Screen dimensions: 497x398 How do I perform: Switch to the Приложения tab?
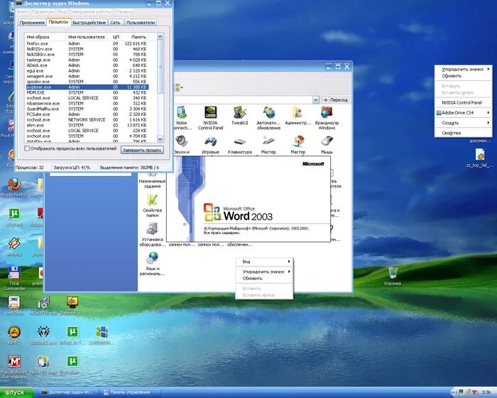click(x=32, y=23)
